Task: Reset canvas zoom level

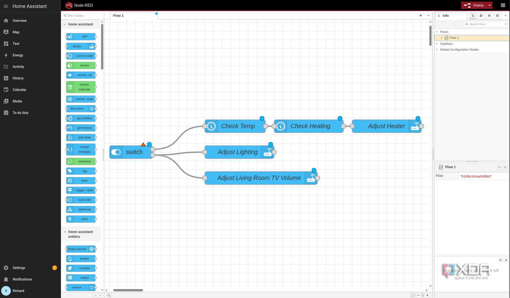Action: point(423,295)
